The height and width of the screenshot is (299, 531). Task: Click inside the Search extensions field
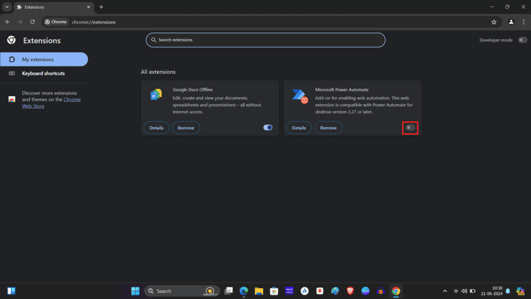point(265,40)
